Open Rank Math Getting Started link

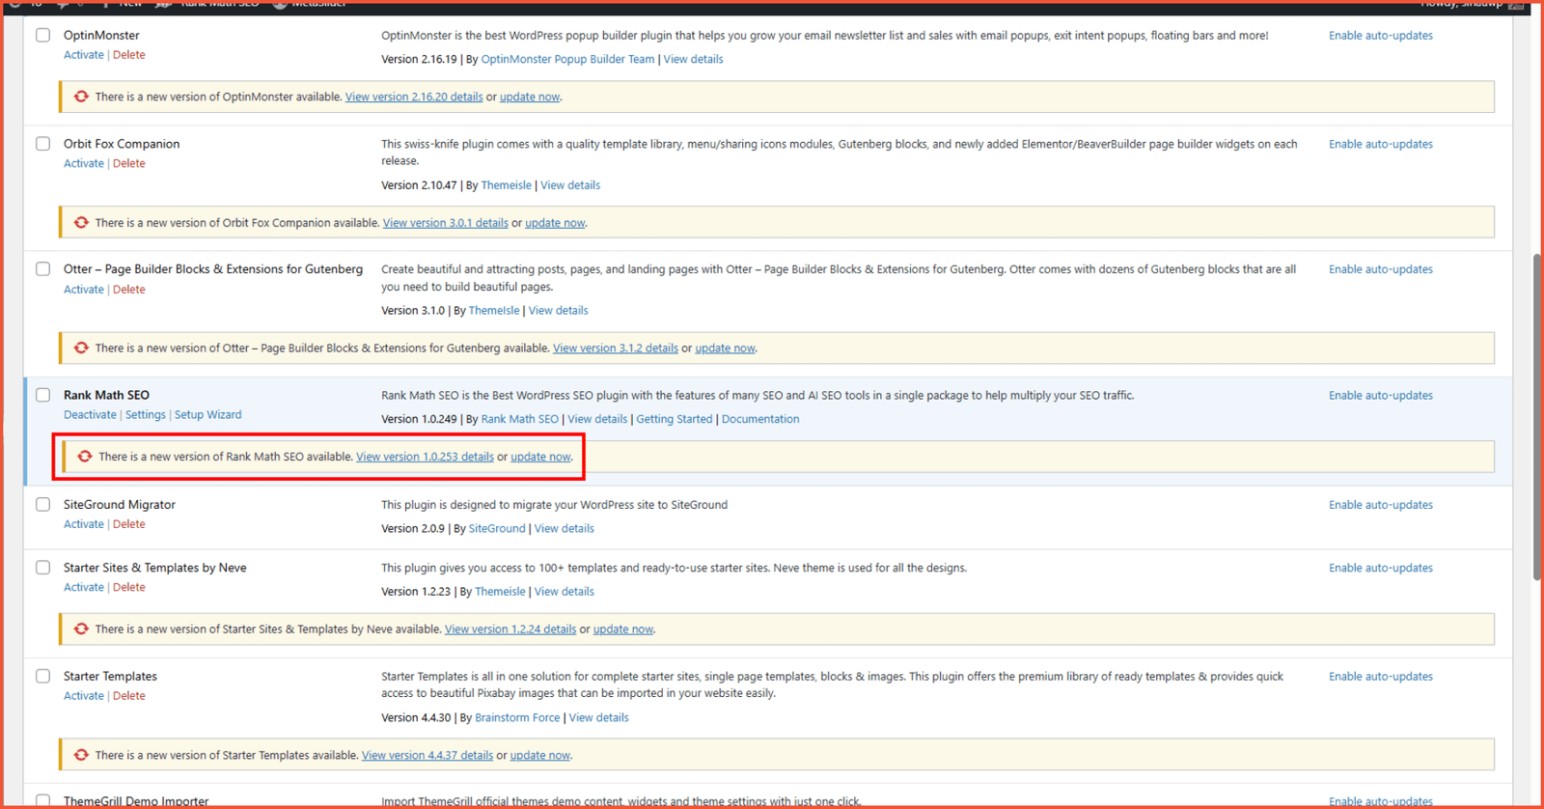(x=675, y=419)
